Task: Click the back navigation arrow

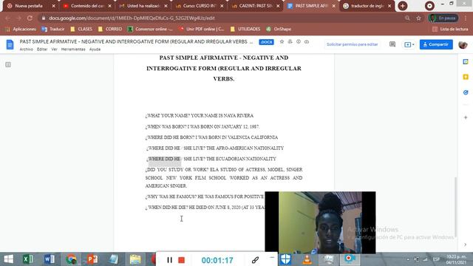Action: 8,18
